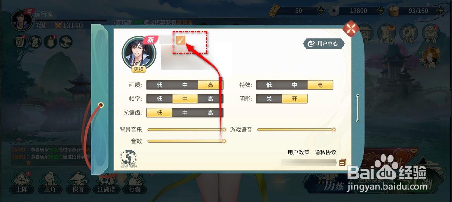Set 特效 effects to 中
Viewport: 452px width, 202px height.
click(294, 85)
